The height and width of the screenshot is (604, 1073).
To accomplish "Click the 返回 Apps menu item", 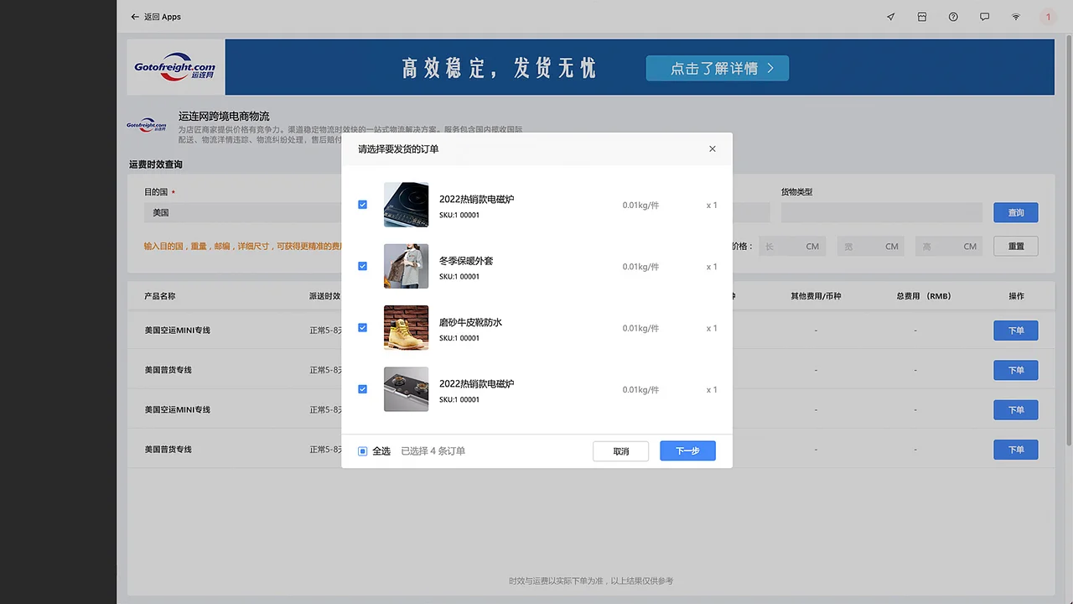I will pos(163,17).
